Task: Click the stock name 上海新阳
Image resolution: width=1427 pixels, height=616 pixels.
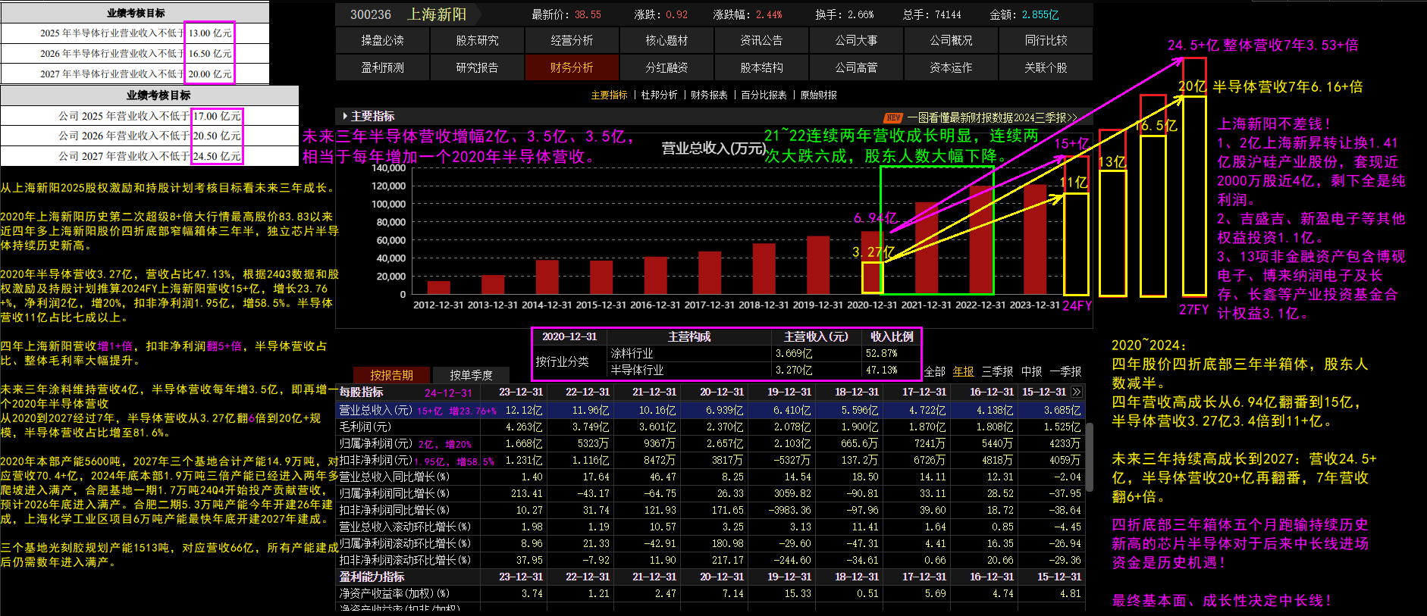Action: (437, 14)
